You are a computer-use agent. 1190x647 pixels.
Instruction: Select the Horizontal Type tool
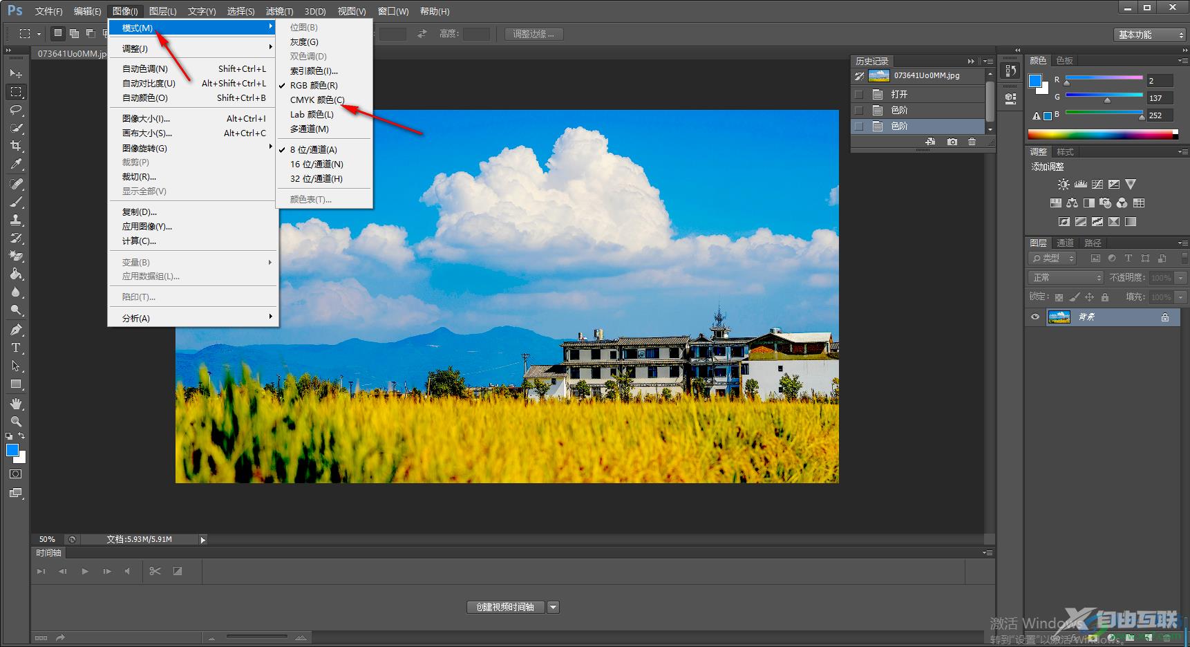click(16, 348)
